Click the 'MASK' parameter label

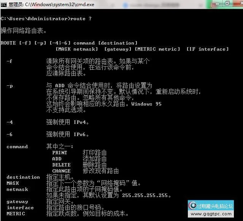click(x=13, y=183)
